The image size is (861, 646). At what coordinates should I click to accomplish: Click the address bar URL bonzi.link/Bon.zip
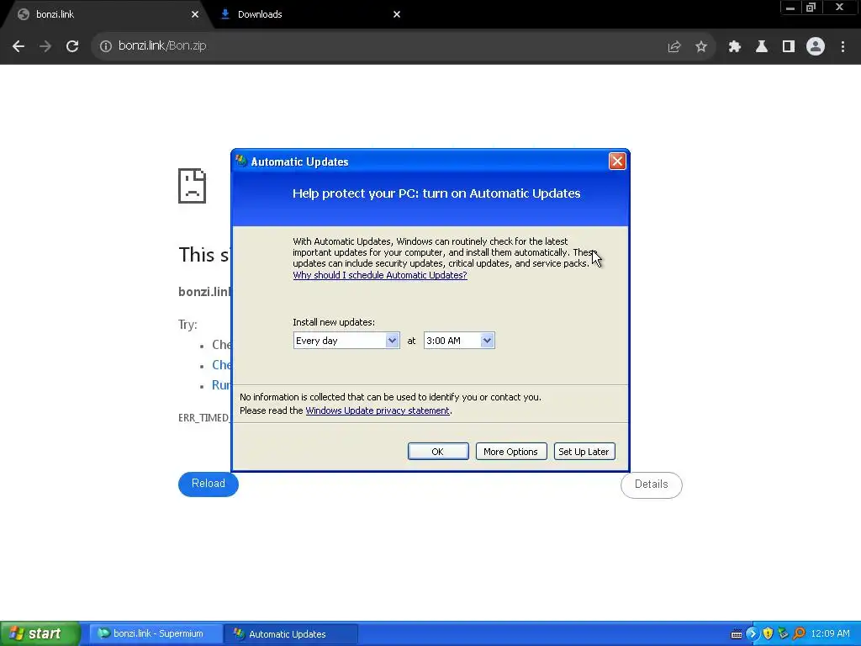[162, 45]
